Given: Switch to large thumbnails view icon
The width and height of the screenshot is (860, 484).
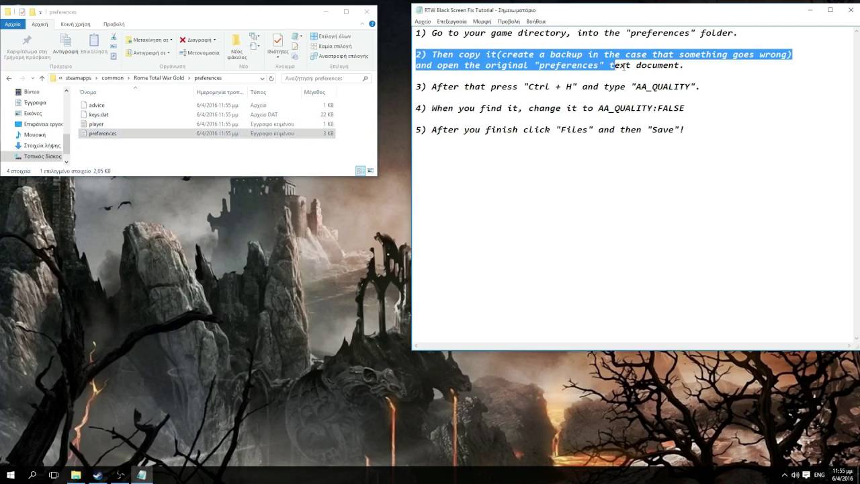Looking at the screenshot, I should (370, 171).
